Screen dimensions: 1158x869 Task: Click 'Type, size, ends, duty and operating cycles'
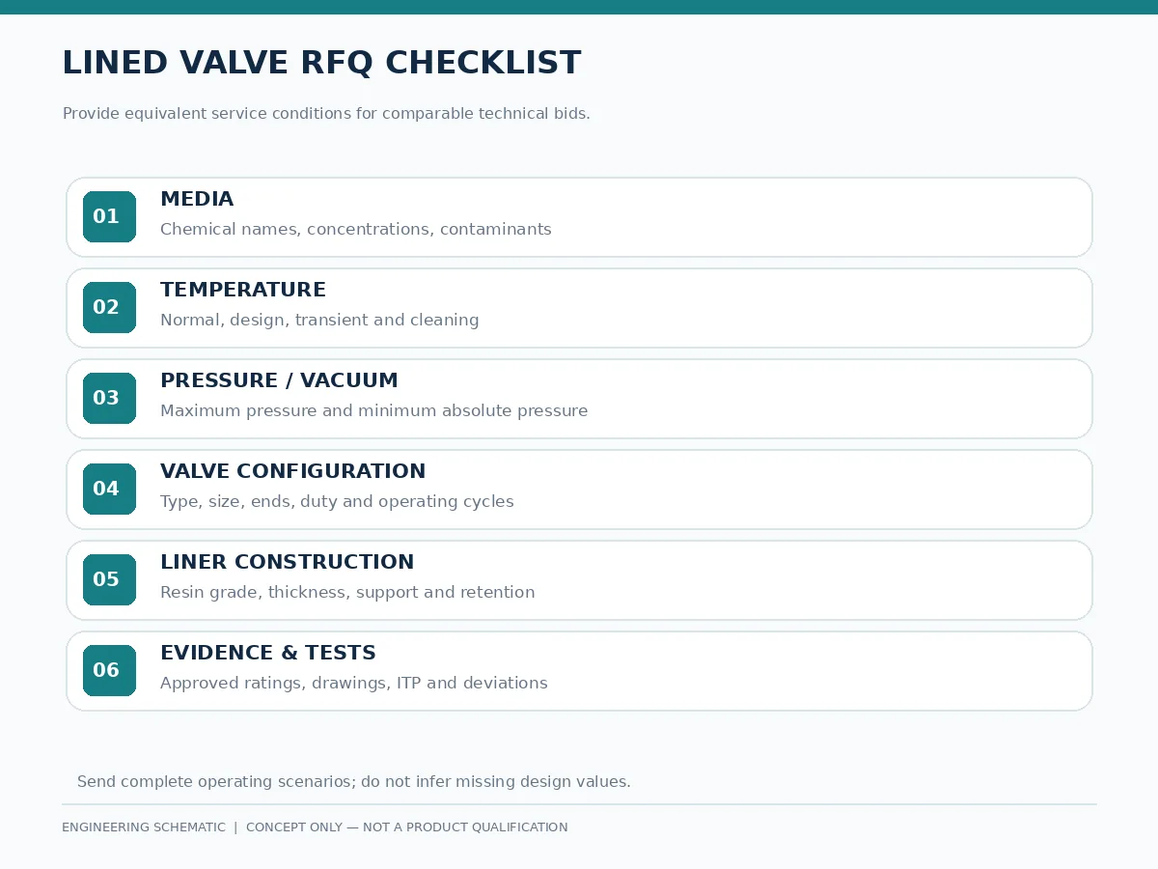pyautogui.click(x=337, y=502)
